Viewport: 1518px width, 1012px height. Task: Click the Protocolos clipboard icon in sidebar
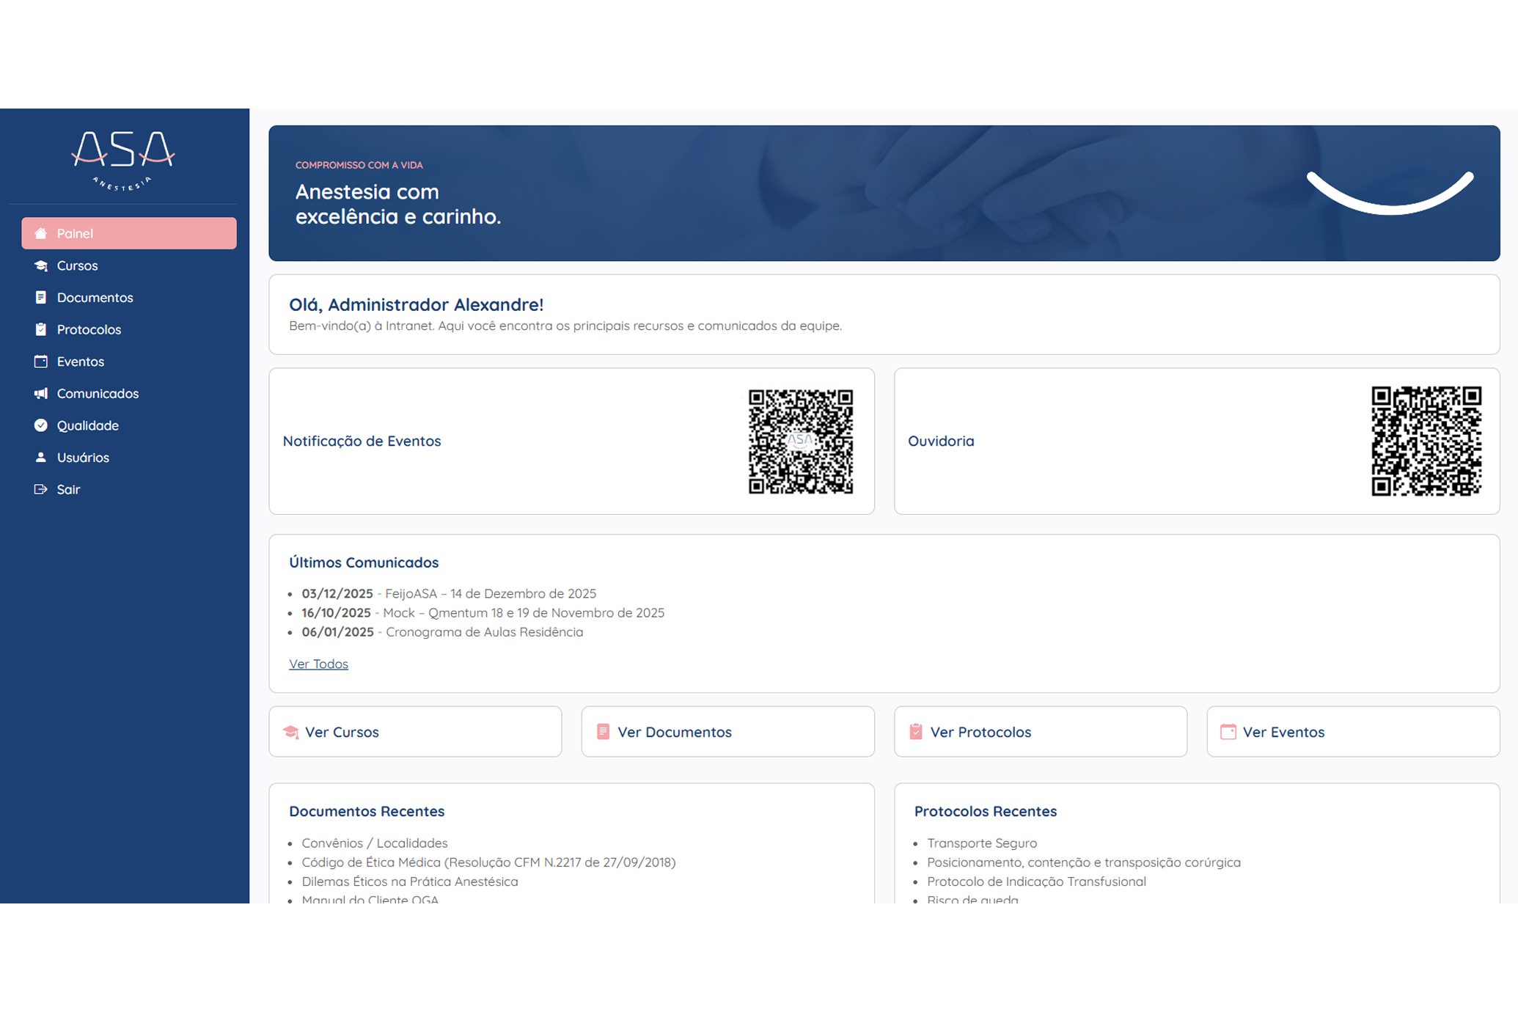pyautogui.click(x=41, y=329)
